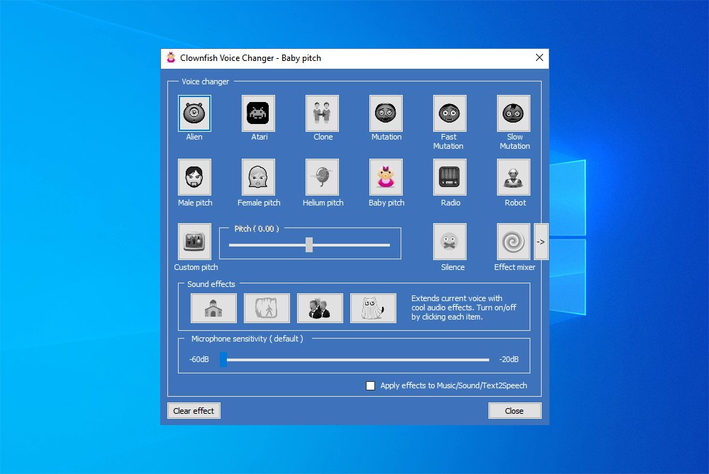Click the Close button at bottom
709x474 pixels.
click(x=515, y=411)
